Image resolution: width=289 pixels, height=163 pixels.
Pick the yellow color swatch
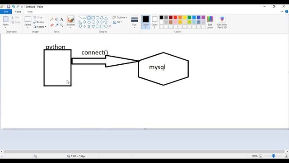tap(185, 17)
